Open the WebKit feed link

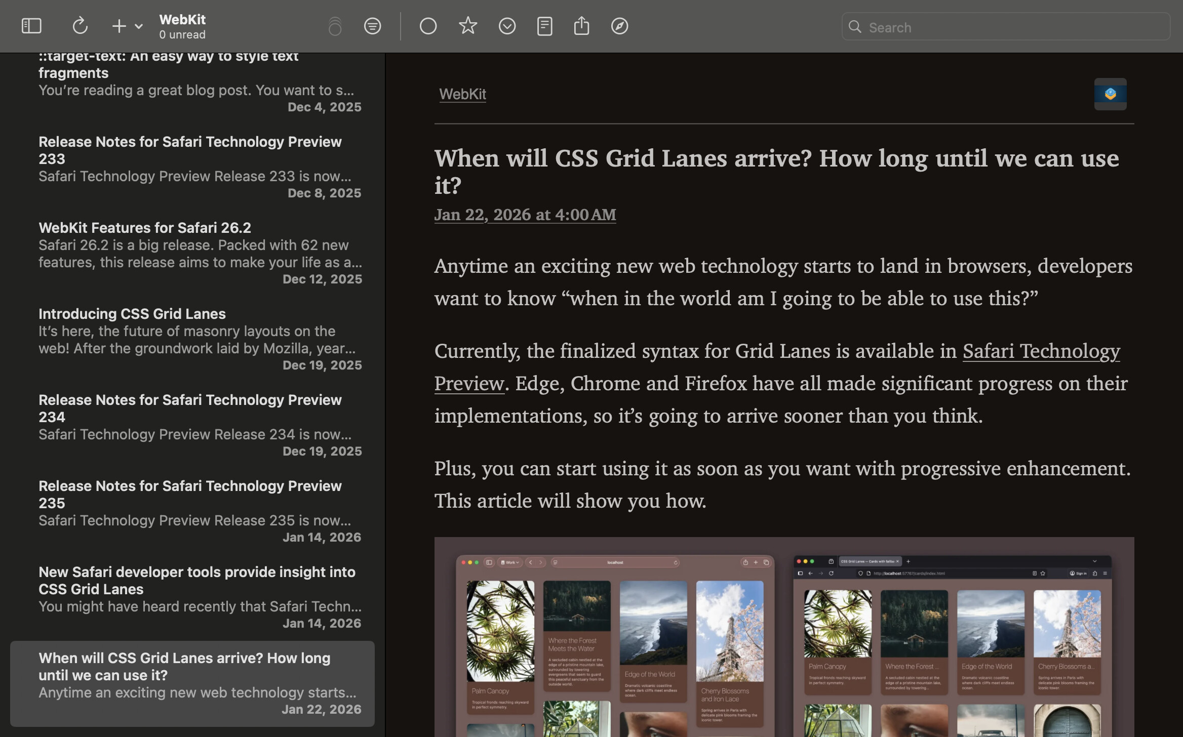[462, 94]
